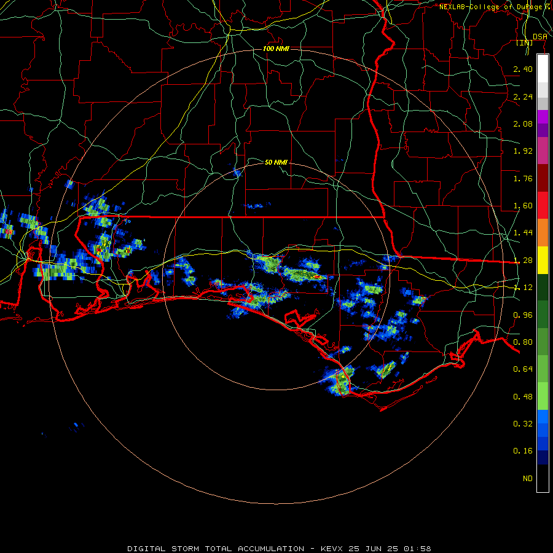The image size is (553, 553).
Task: Click the "2.24" scale value
Action: [523, 96]
